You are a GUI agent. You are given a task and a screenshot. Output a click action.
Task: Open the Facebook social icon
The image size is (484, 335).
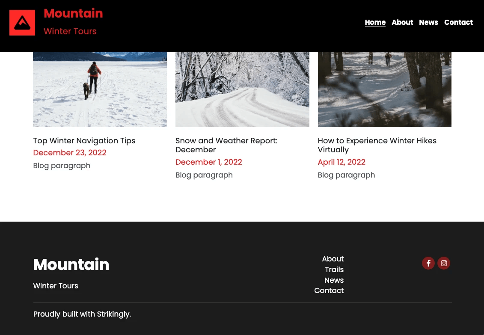point(428,263)
